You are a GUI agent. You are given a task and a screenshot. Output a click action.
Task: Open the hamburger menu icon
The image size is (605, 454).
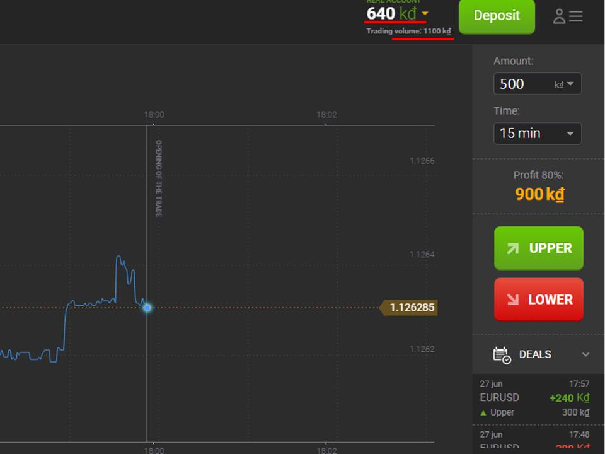coord(575,16)
